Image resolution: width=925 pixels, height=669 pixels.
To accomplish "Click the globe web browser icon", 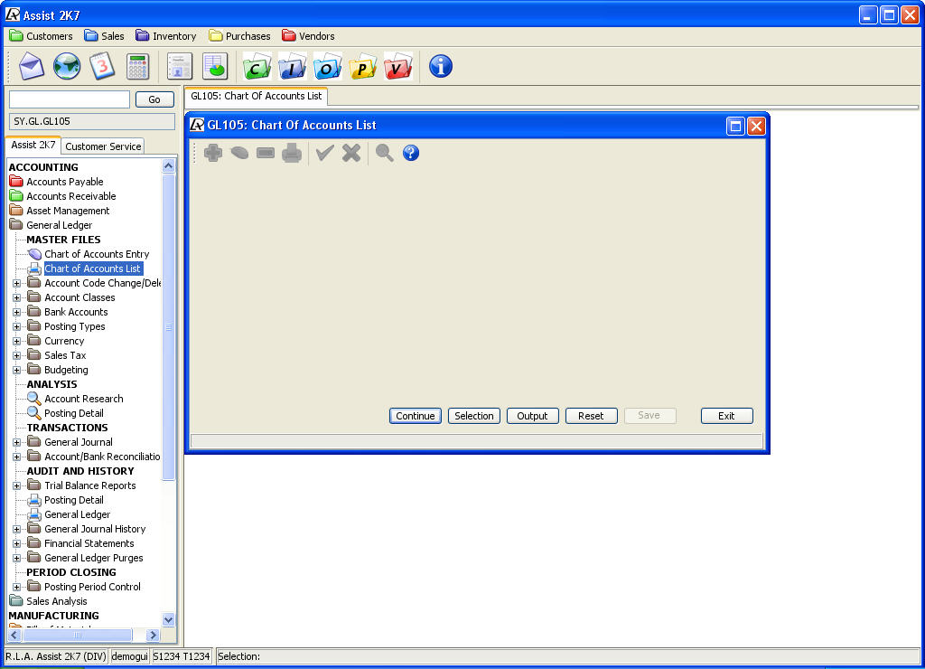I will 67,66.
